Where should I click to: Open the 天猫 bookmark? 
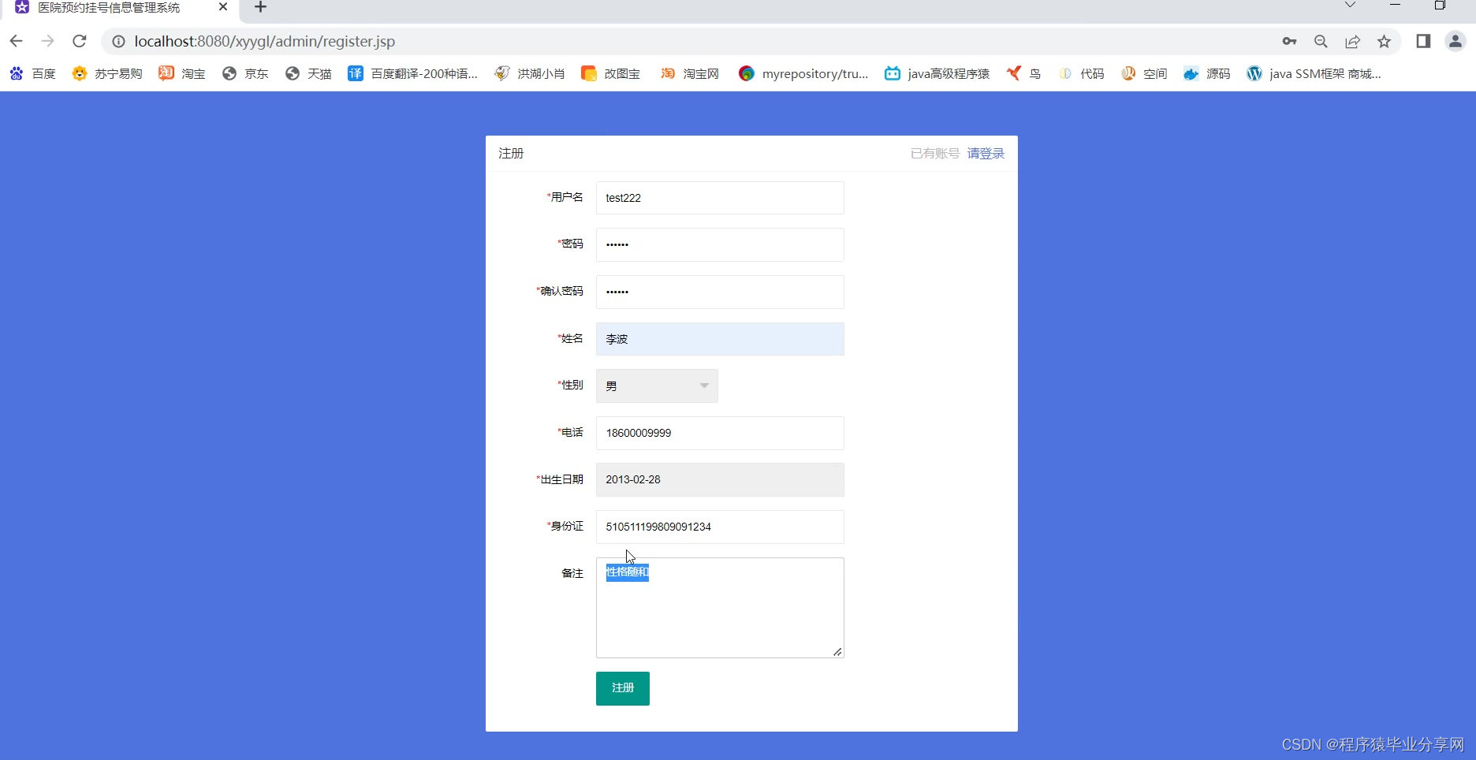coord(308,73)
